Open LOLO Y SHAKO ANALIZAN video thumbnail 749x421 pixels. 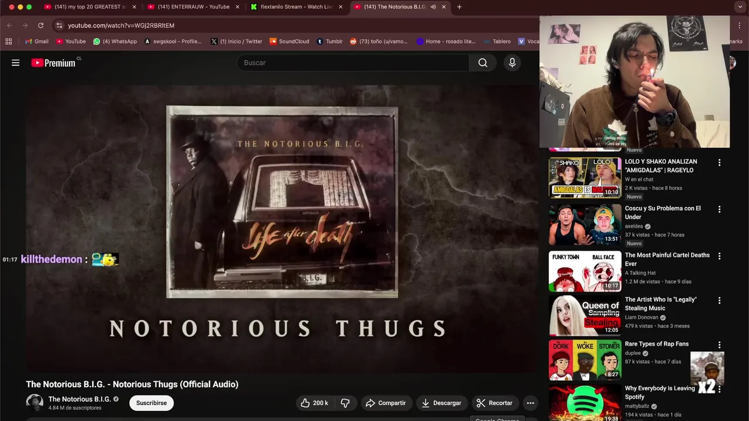click(x=585, y=177)
